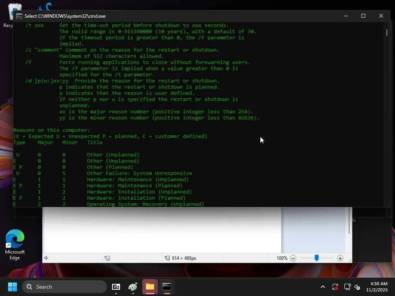The height and width of the screenshot is (296, 395).
Task: Click "Operating System: Recovery (Unplanned)" row
Action: 145,204
